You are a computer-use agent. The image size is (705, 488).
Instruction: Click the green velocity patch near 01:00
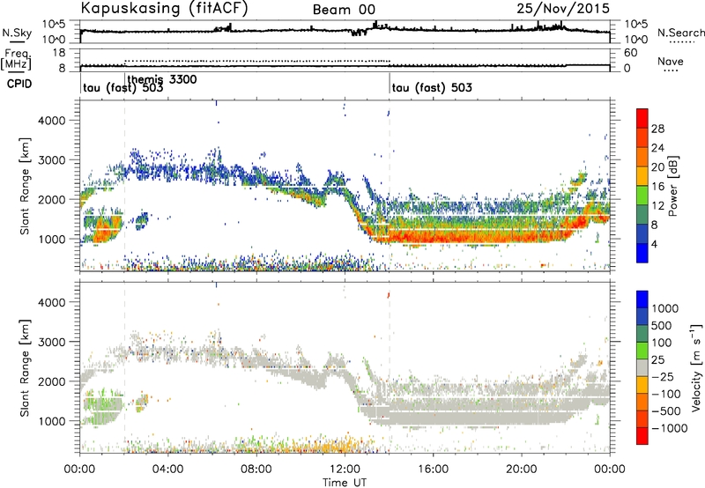coord(101,407)
